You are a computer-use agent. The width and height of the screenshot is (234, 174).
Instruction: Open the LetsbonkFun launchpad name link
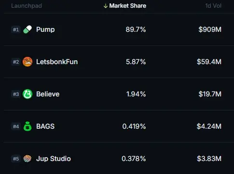point(57,62)
